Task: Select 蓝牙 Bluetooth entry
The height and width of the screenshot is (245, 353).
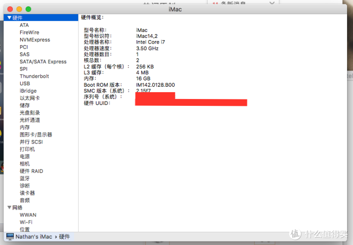Action: [x=25, y=178]
